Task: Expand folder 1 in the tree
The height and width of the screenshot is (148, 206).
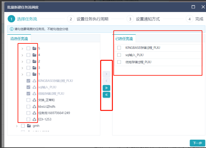Action: (22, 74)
